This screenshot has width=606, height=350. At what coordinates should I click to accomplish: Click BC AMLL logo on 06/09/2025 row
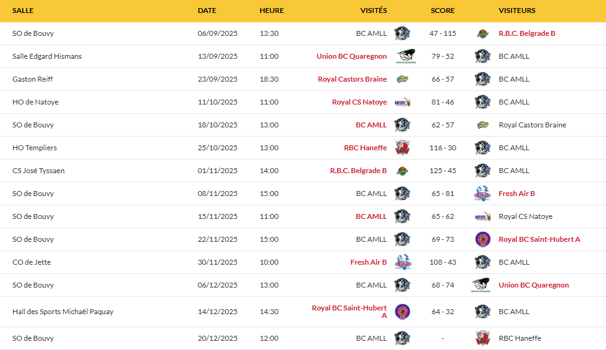tap(403, 33)
